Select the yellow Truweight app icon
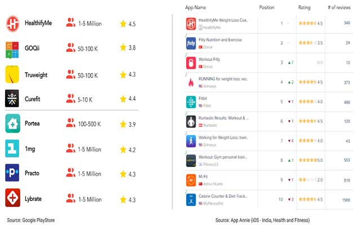This screenshot has width=361, height=225. 12,74
